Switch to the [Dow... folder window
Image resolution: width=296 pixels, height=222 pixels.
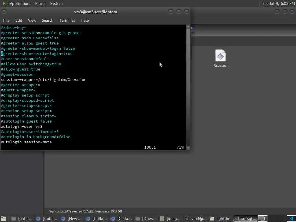tap(146, 219)
